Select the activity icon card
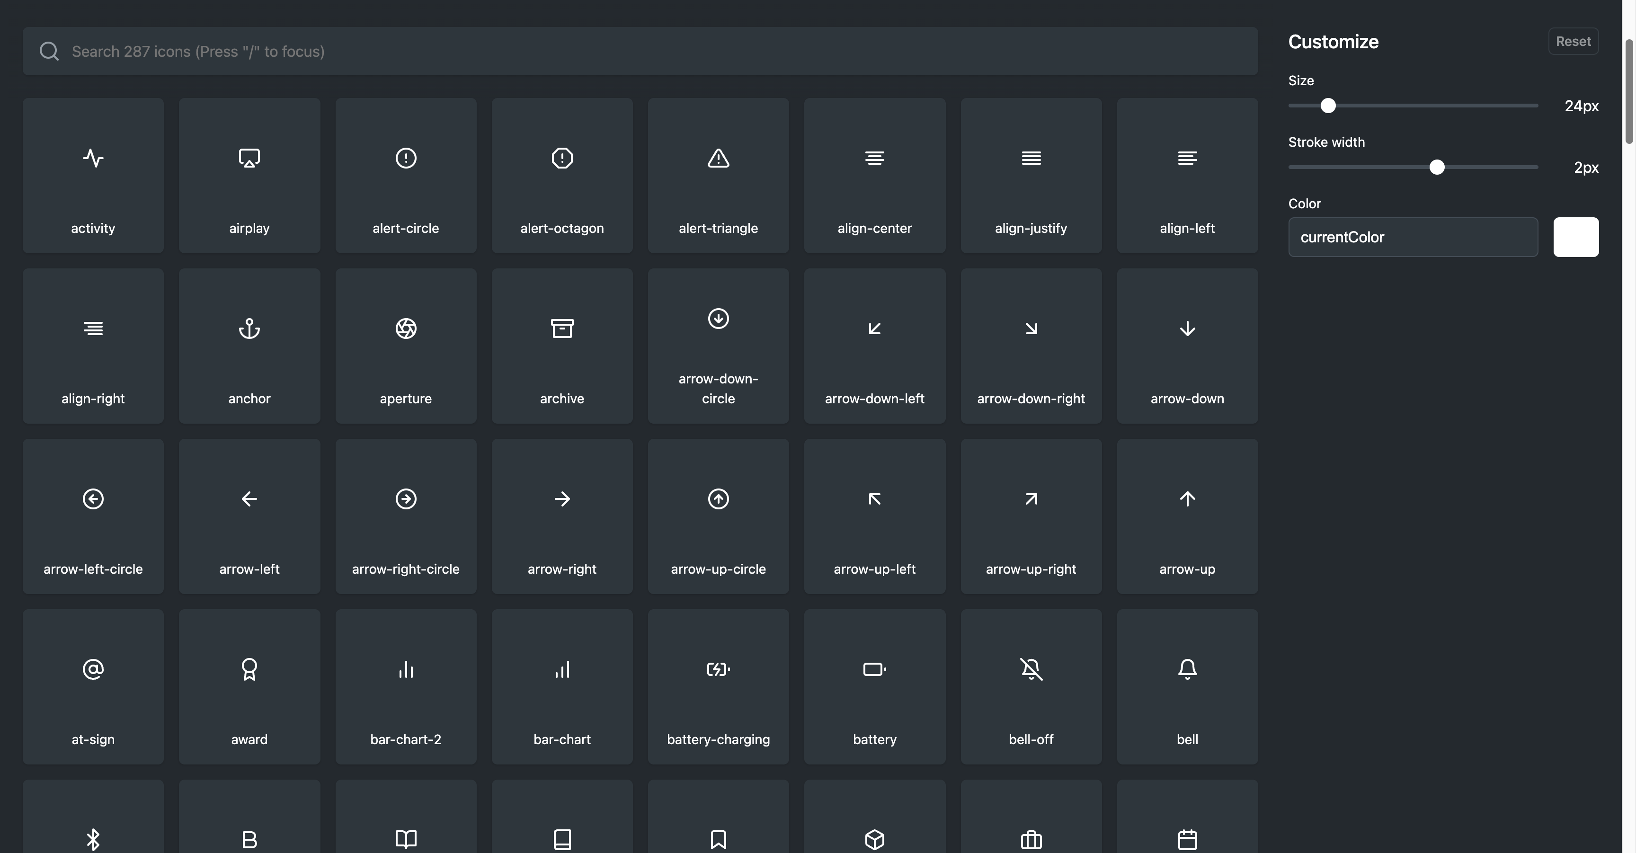 click(93, 175)
